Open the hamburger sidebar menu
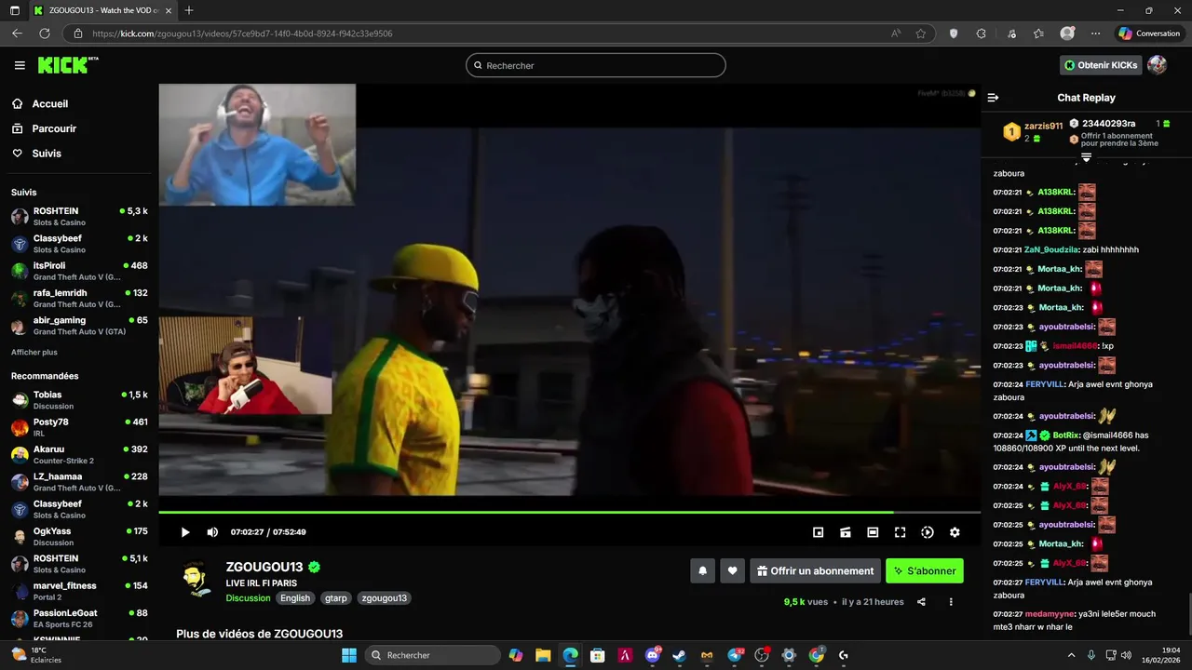 tap(20, 65)
